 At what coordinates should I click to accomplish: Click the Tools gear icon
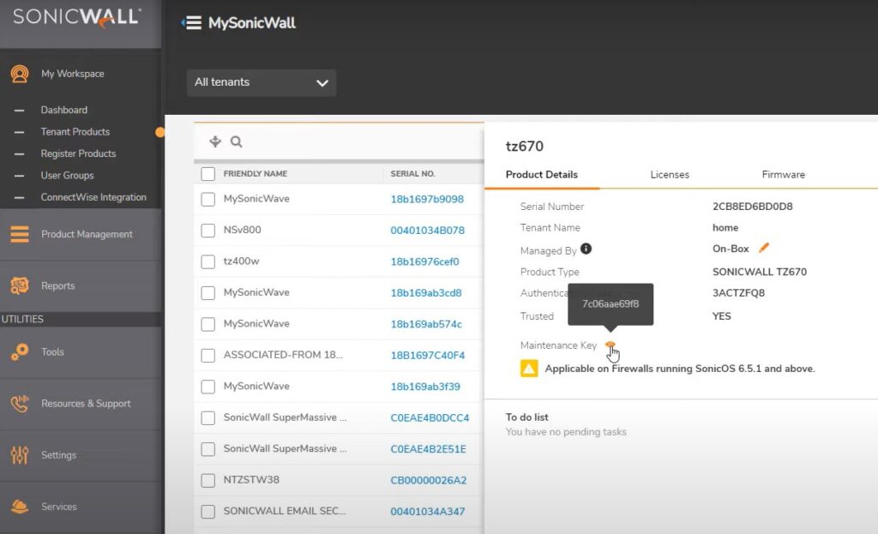pos(20,351)
